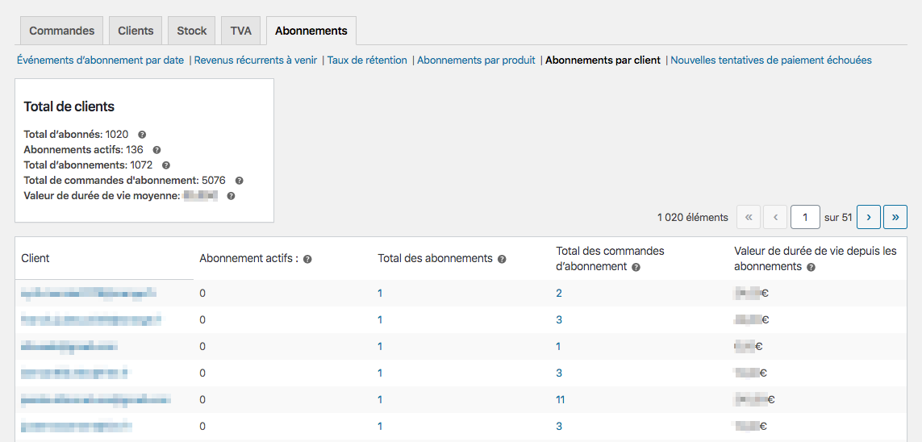Screen dimensions: 922x442
Task: Click help icon in Valeur de durée de vie column header
Action: [x=811, y=267]
